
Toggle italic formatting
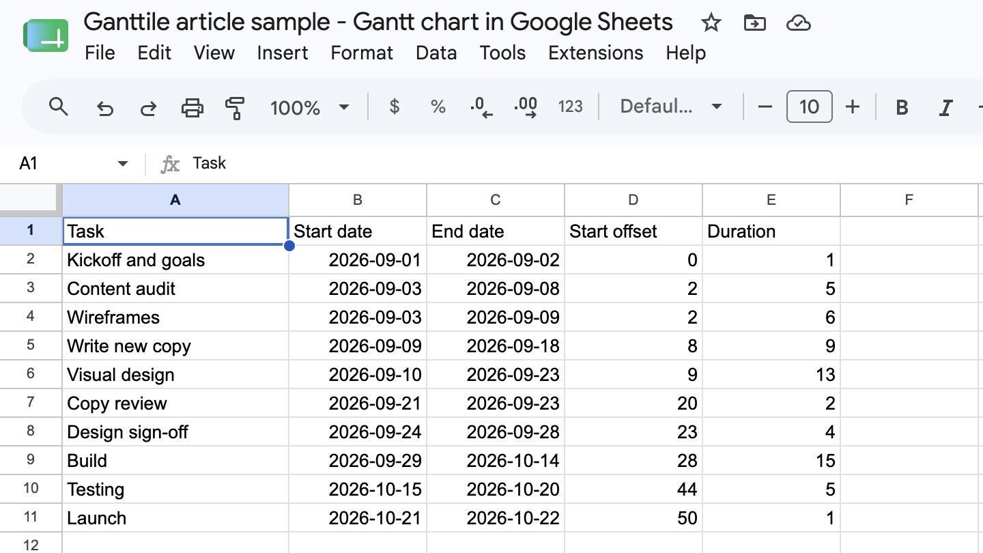pos(945,107)
